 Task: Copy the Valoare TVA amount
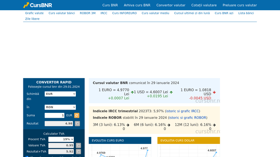click(78, 146)
